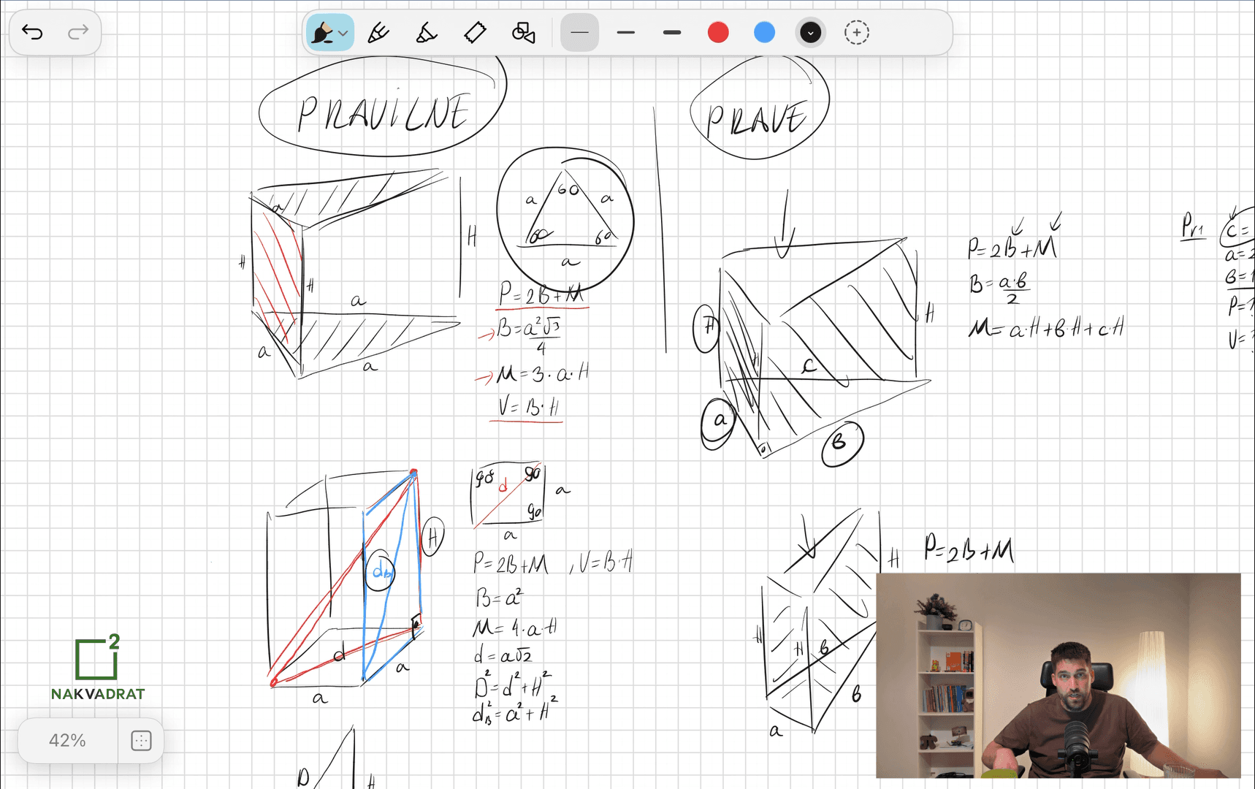Screen dimensions: 1255x789
Task: Pick the blue ink color
Action: [x=764, y=33]
